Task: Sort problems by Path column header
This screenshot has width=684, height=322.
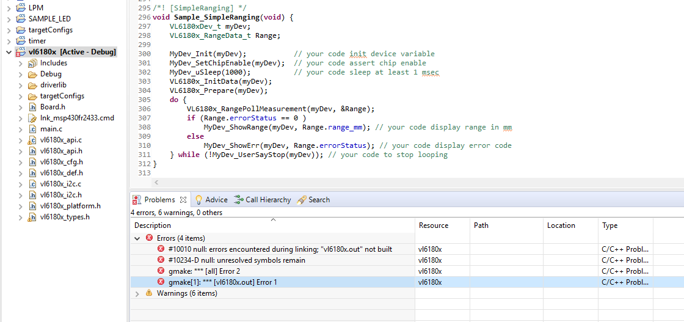Action: (506, 225)
